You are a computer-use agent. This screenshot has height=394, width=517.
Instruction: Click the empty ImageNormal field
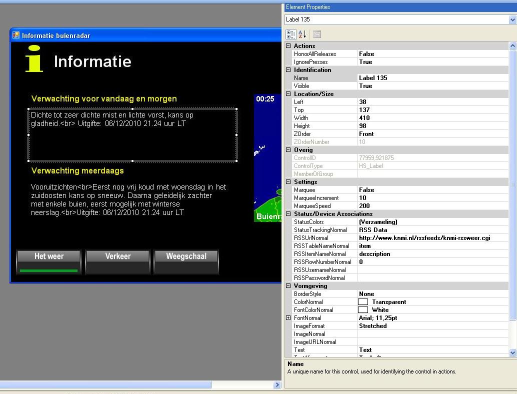click(433, 334)
